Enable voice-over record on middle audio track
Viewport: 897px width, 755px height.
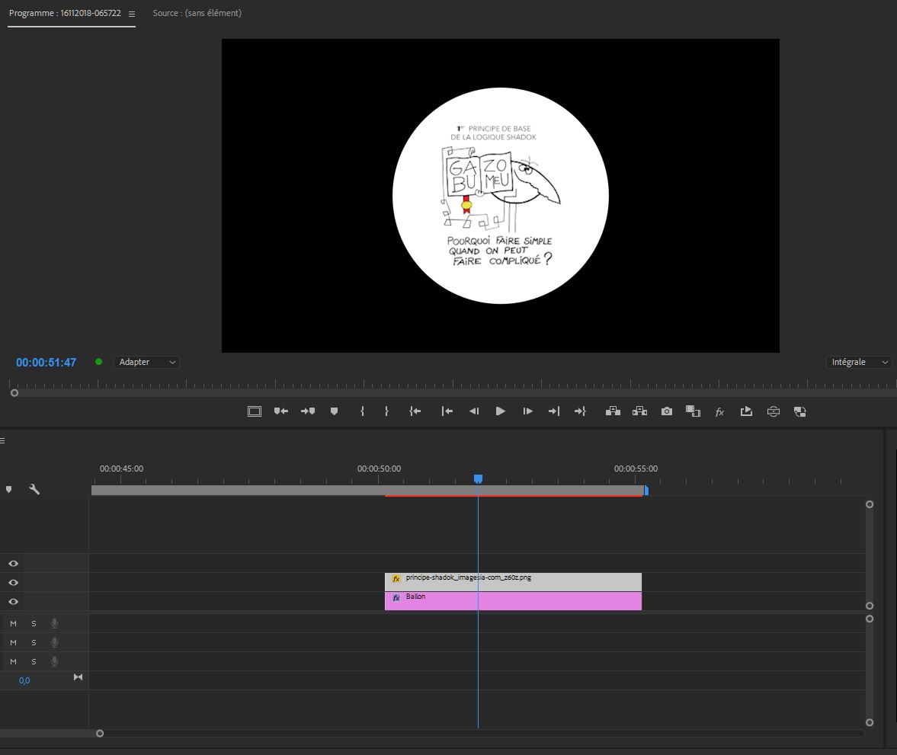coord(54,642)
